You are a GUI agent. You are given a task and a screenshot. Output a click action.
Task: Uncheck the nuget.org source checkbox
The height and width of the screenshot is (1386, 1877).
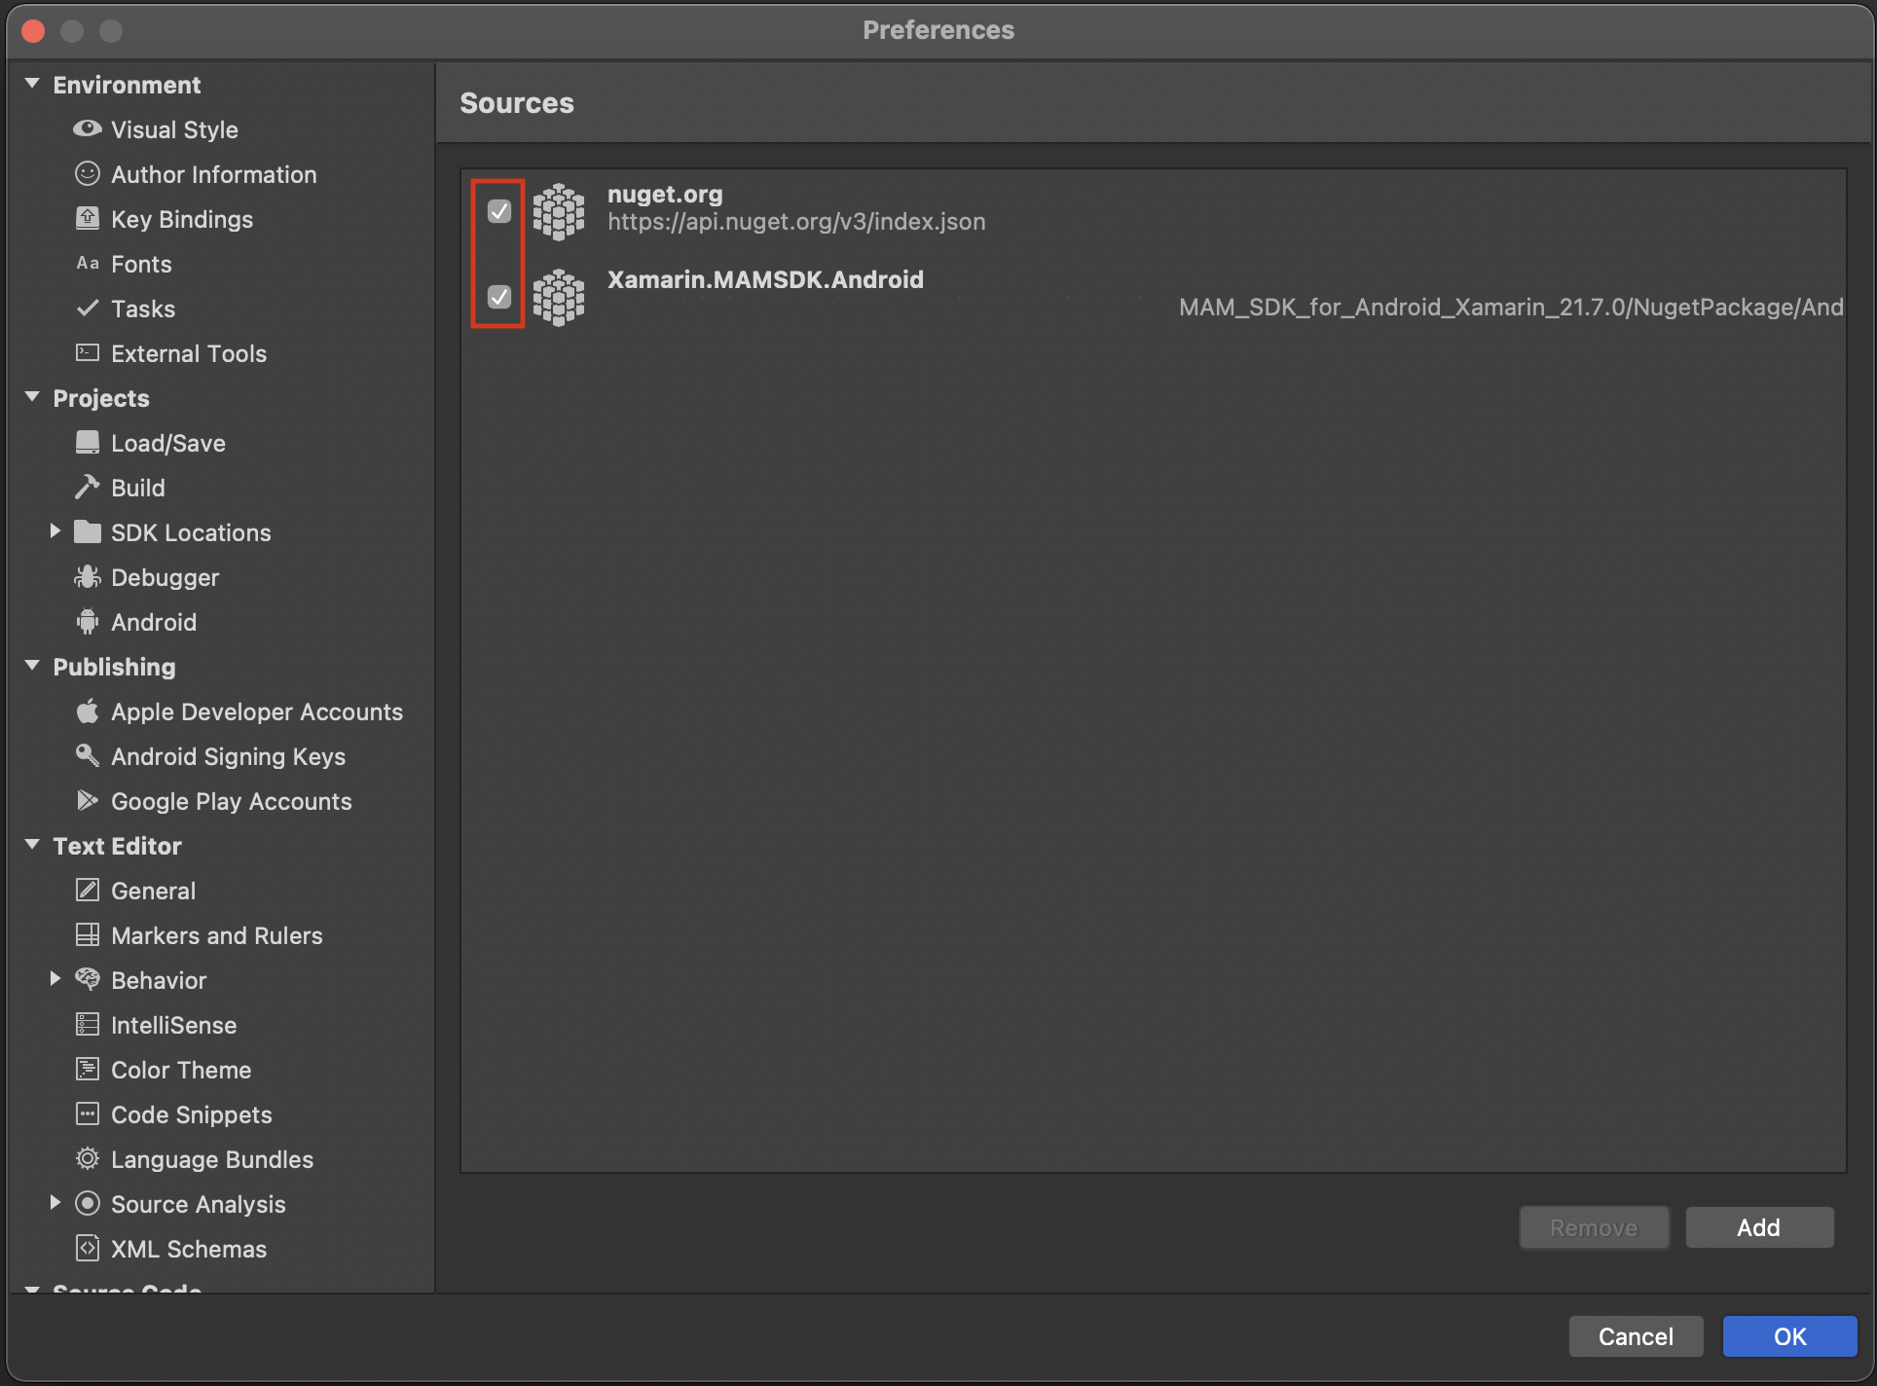[x=498, y=210]
